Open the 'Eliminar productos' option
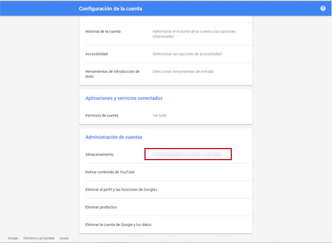Screen dimensions: 332x243 tap(101, 207)
